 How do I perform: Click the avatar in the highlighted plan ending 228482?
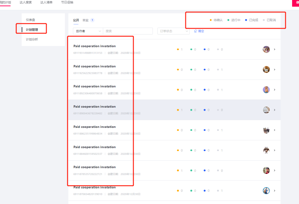click(x=266, y=110)
